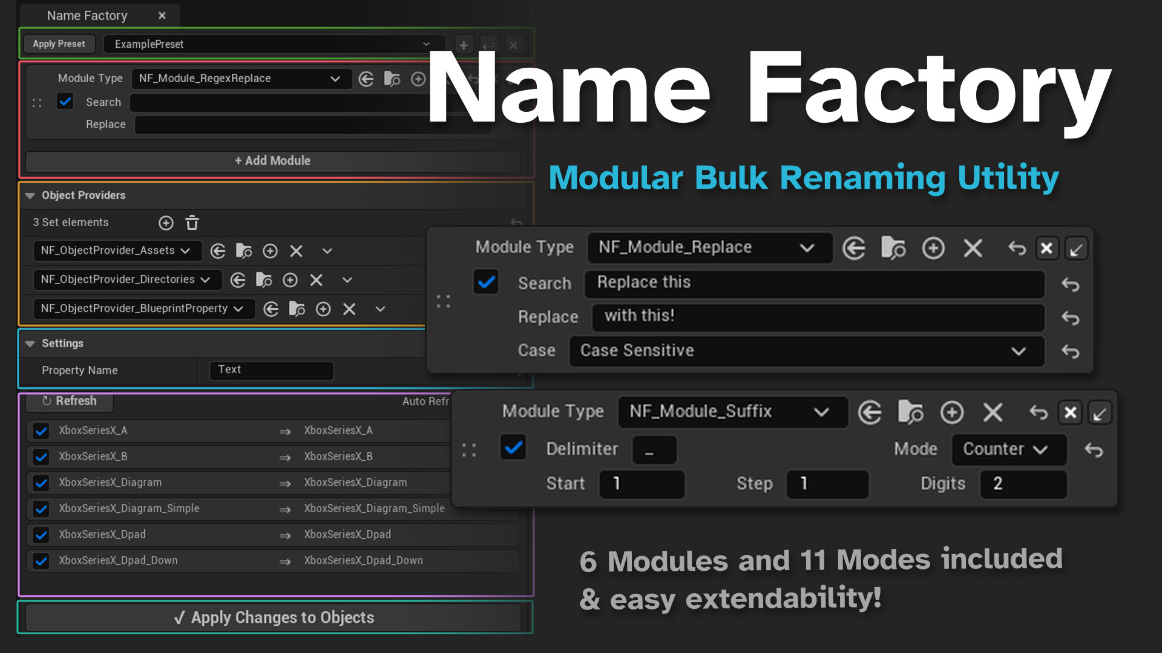Create new asset for NF_Module_Replace
1162x653 pixels.
coord(933,249)
